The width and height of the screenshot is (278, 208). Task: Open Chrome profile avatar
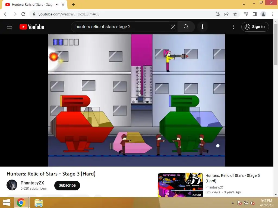[263, 14]
